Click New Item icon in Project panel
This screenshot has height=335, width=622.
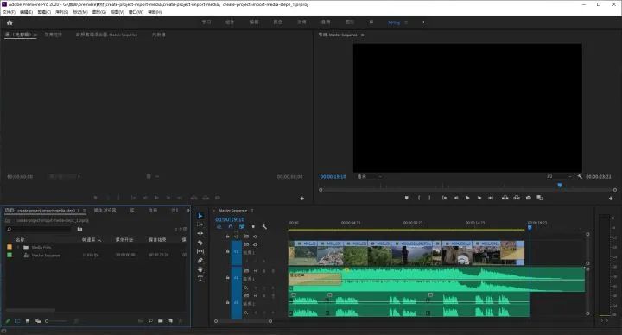coord(170,320)
